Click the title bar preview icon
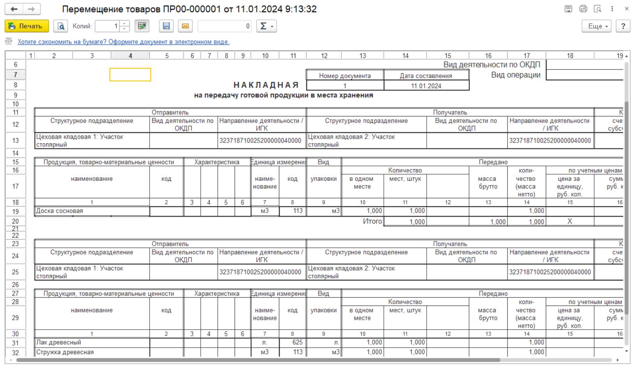Viewport: 637px width, 369px height. point(598,9)
